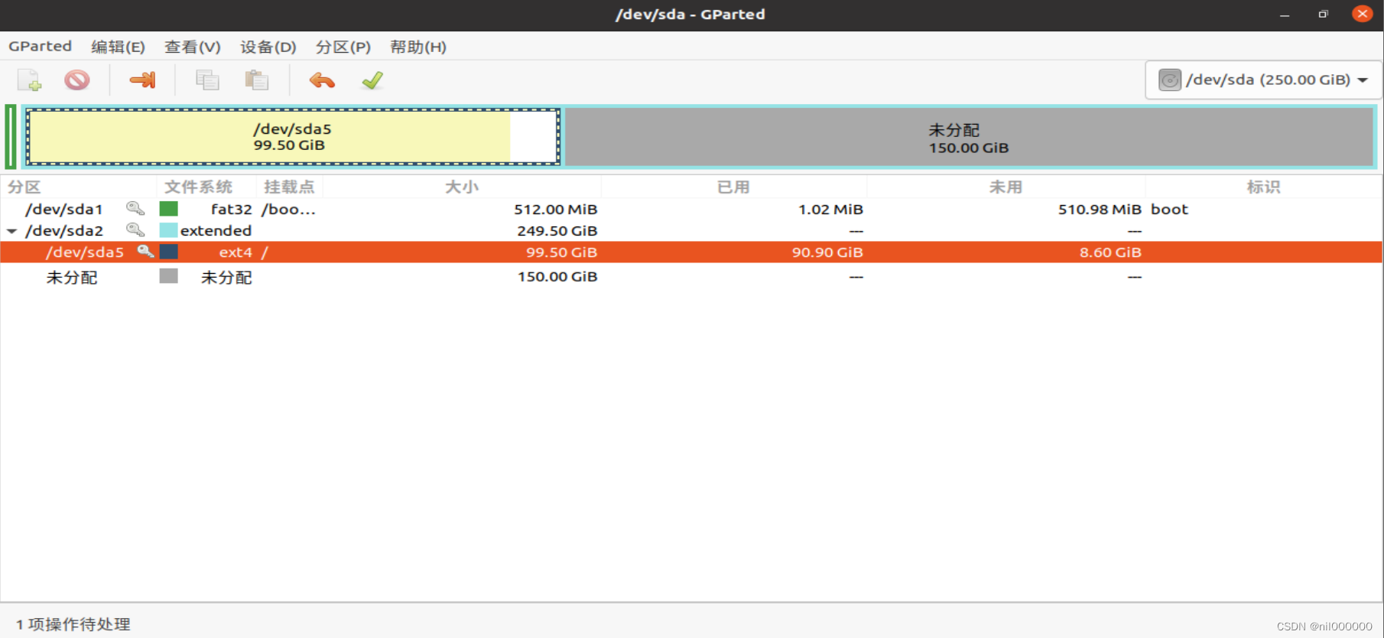Select /dev/sda5 block in disk graphic

[x=293, y=137]
